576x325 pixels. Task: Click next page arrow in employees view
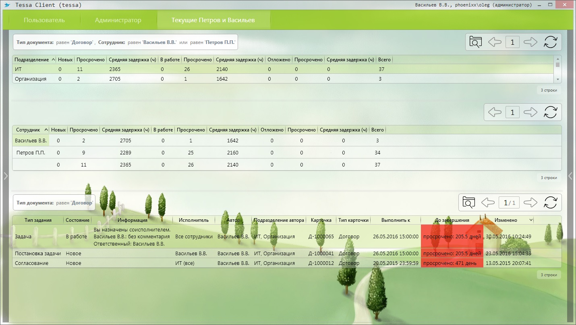[530, 112]
